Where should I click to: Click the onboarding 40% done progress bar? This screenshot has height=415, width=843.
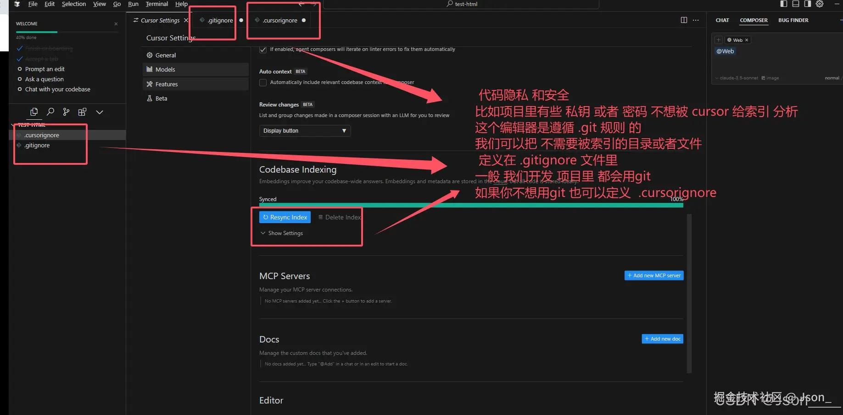67,32
